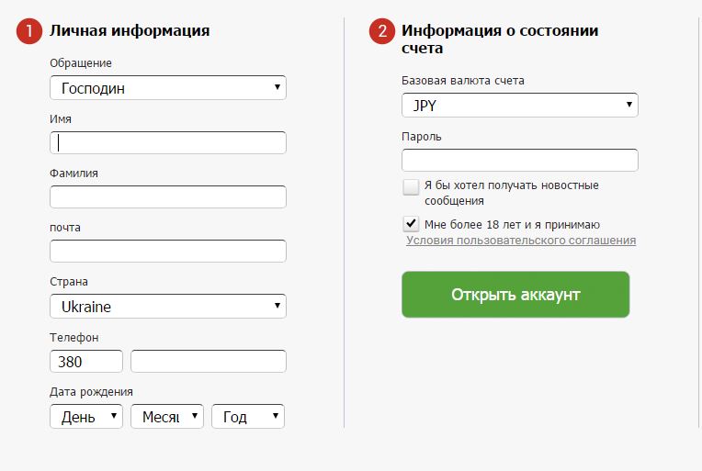Screen dimensions: 702x471
Task: Focus the Имя text field
Action: (167, 142)
